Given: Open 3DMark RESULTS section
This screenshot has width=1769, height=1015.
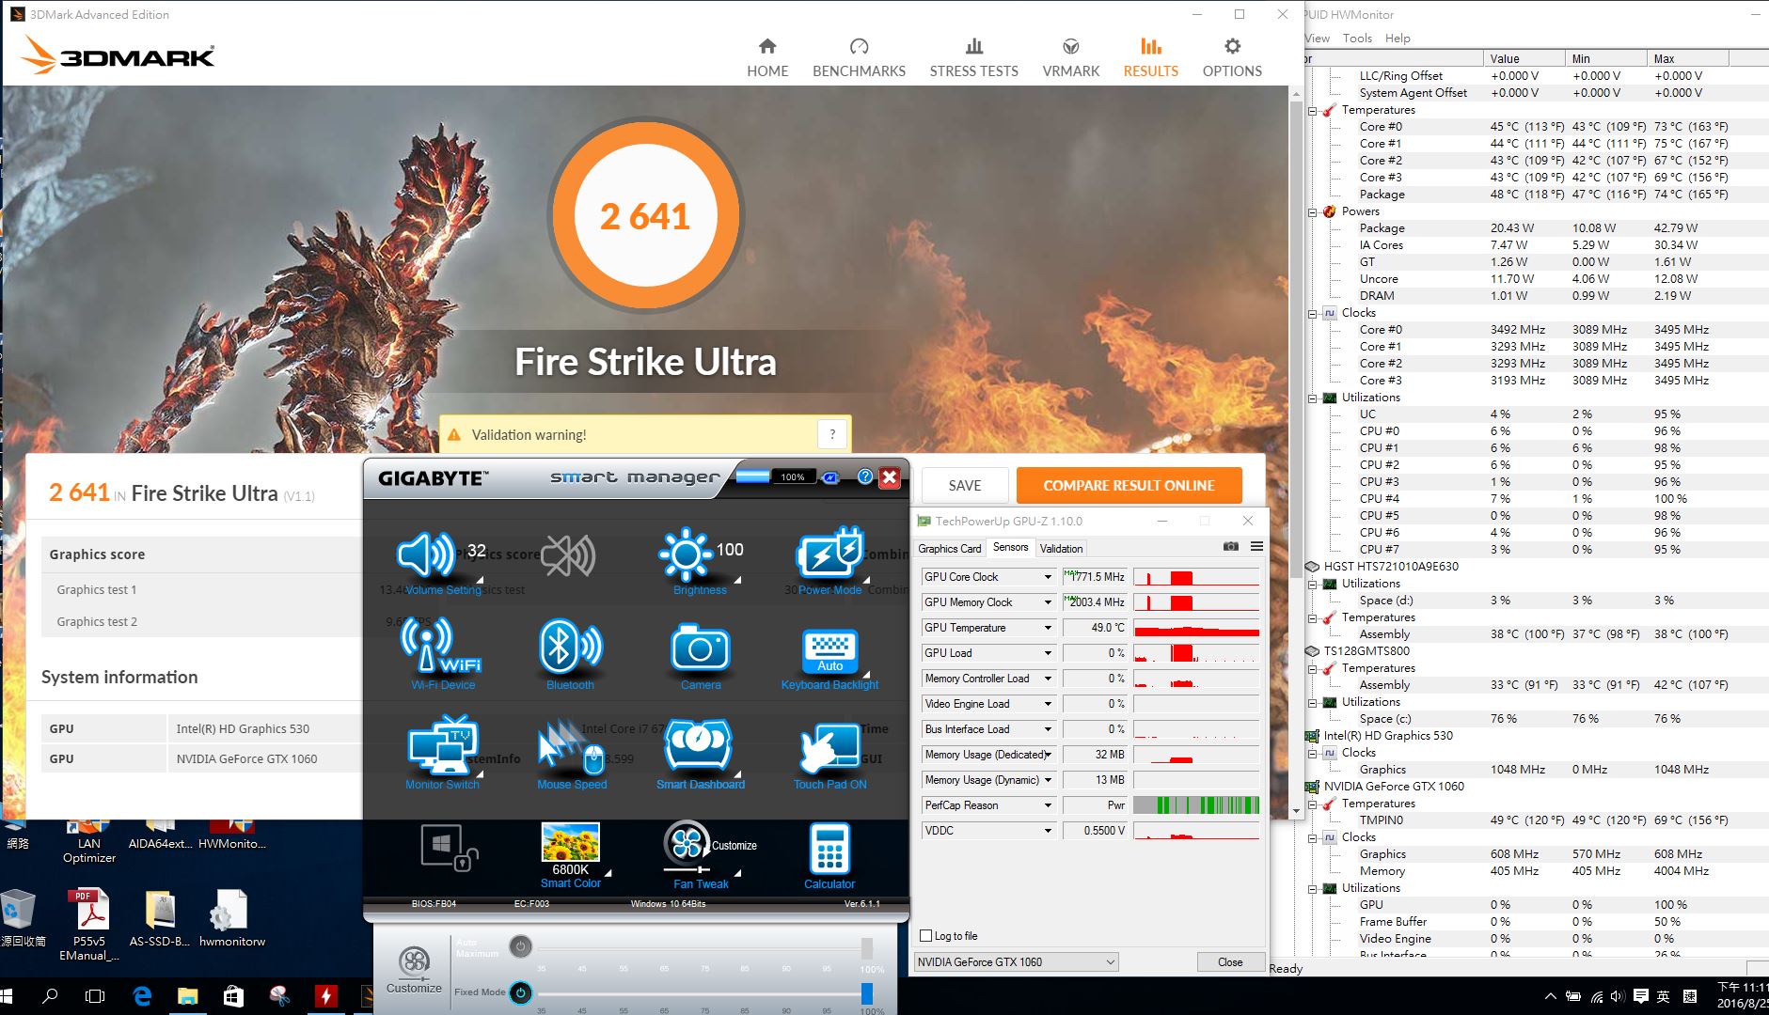Looking at the screenshot, I should coord(1150,57).
